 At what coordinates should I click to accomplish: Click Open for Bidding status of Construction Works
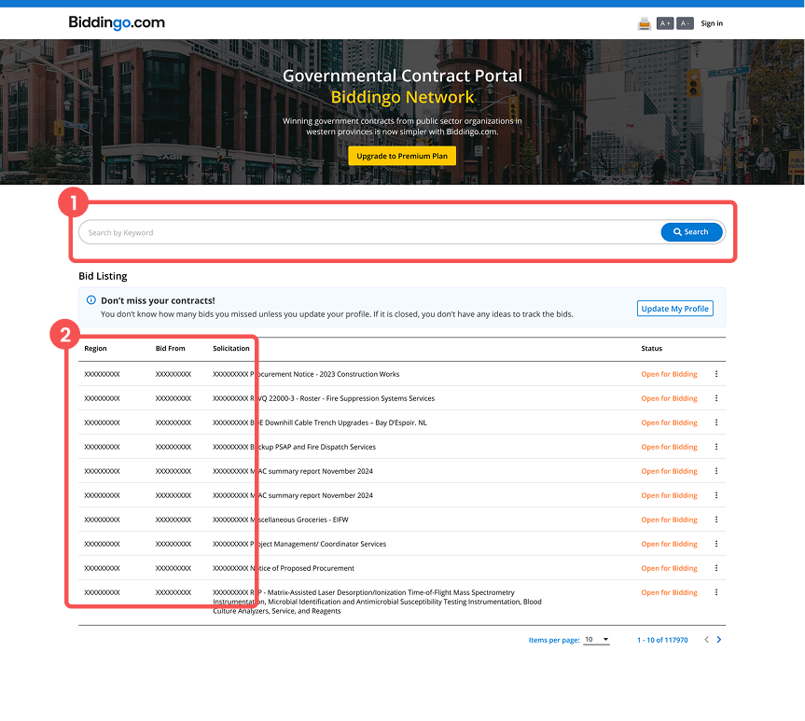669,374
